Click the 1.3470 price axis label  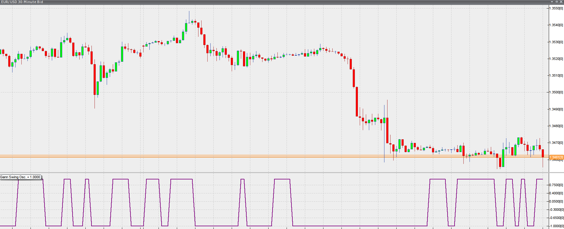[x=556, y=143]
